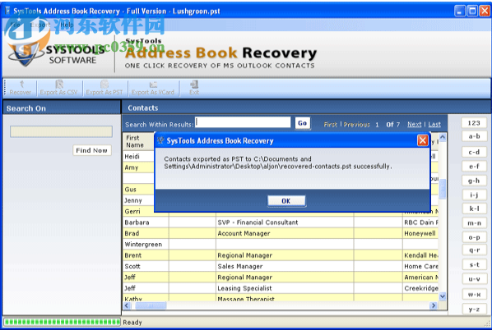
Task: Filter contacts by k-l index
Action: (x=474, y=209)
